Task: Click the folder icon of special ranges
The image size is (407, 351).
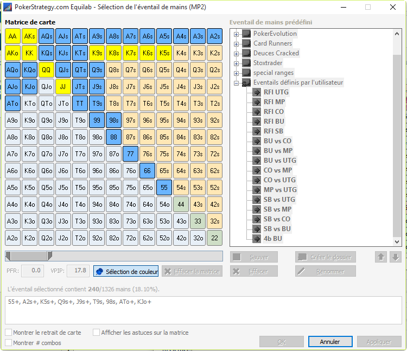Action: tap(246, 73)
